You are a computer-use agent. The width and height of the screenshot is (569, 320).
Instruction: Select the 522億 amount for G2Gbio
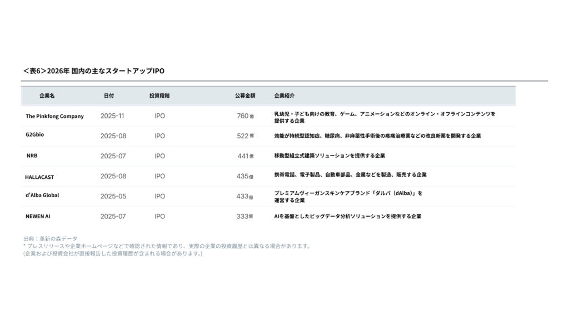click(x=245, y=136)
